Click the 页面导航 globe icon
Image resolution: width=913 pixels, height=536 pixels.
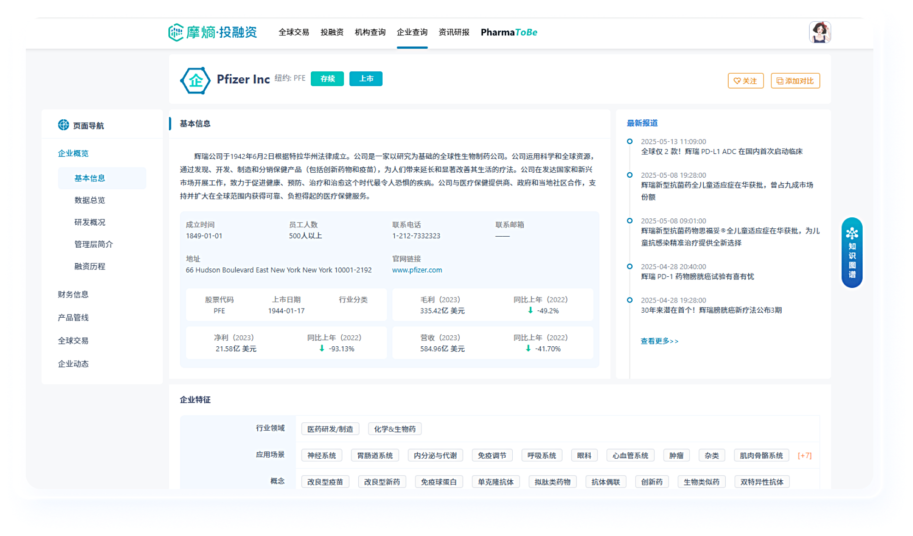click(64, 125)
